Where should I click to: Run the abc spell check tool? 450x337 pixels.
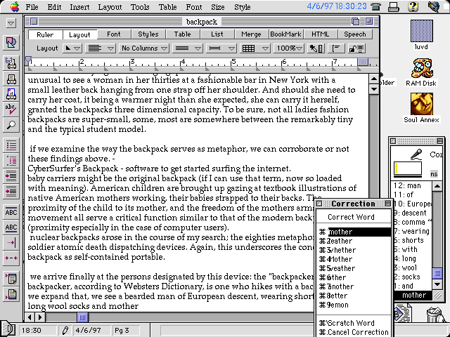pyautogui.click(x=11, y=110)
